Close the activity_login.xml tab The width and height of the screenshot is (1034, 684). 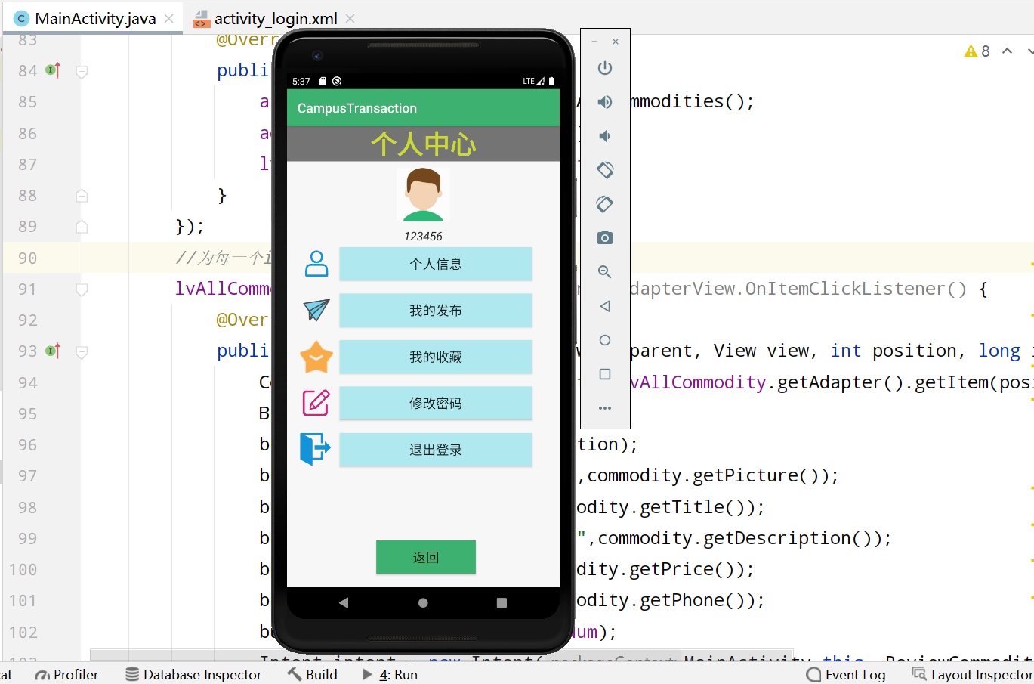point(350,18)
